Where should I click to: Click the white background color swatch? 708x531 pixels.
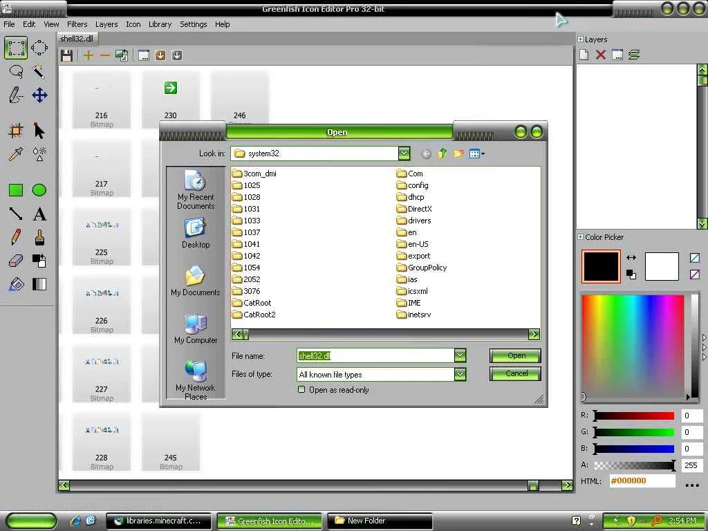tap(662, 266)
